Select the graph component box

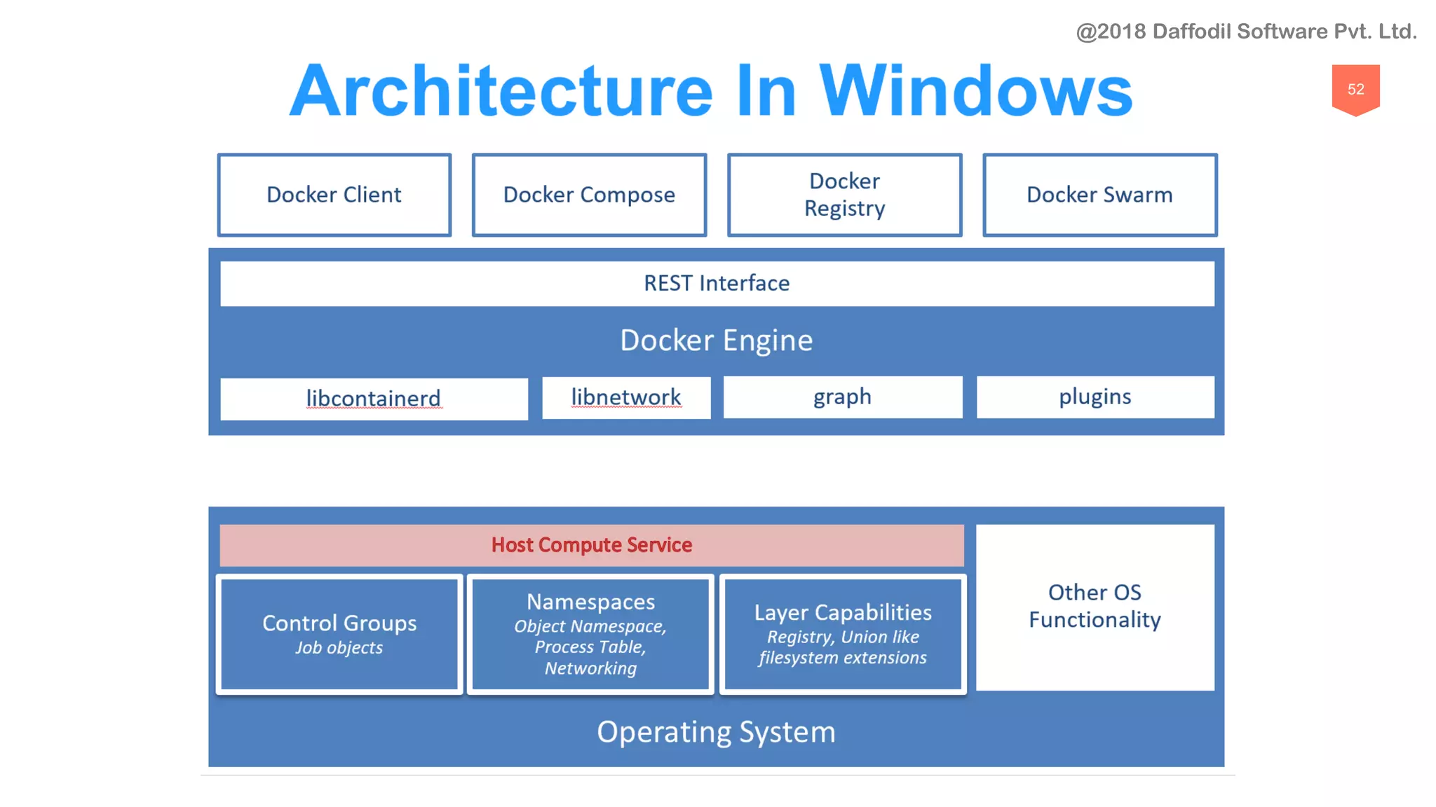842,397
